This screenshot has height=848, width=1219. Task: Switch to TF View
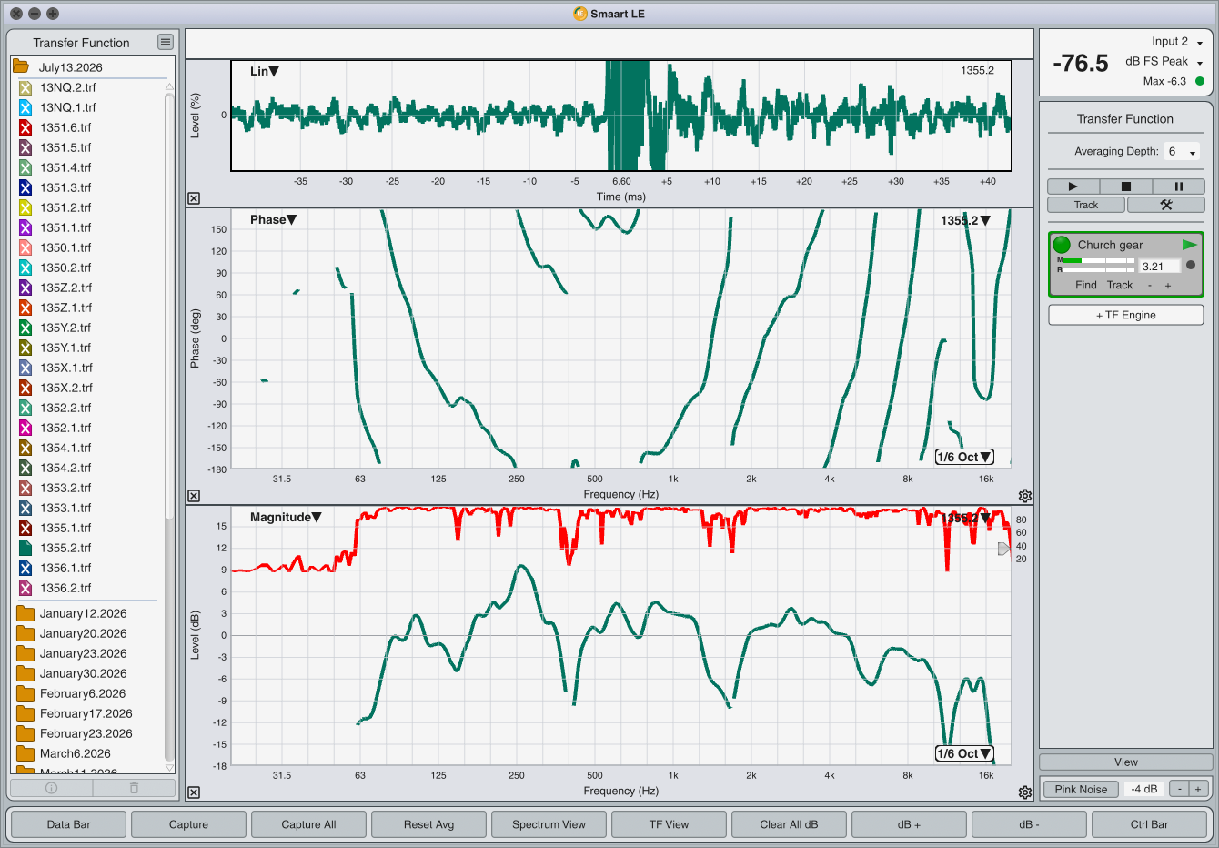pos(669,824)
